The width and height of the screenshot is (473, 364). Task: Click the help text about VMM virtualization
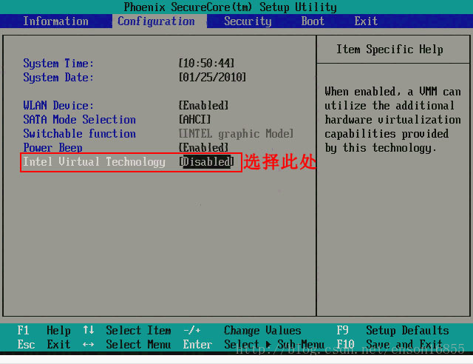point(392,120)
